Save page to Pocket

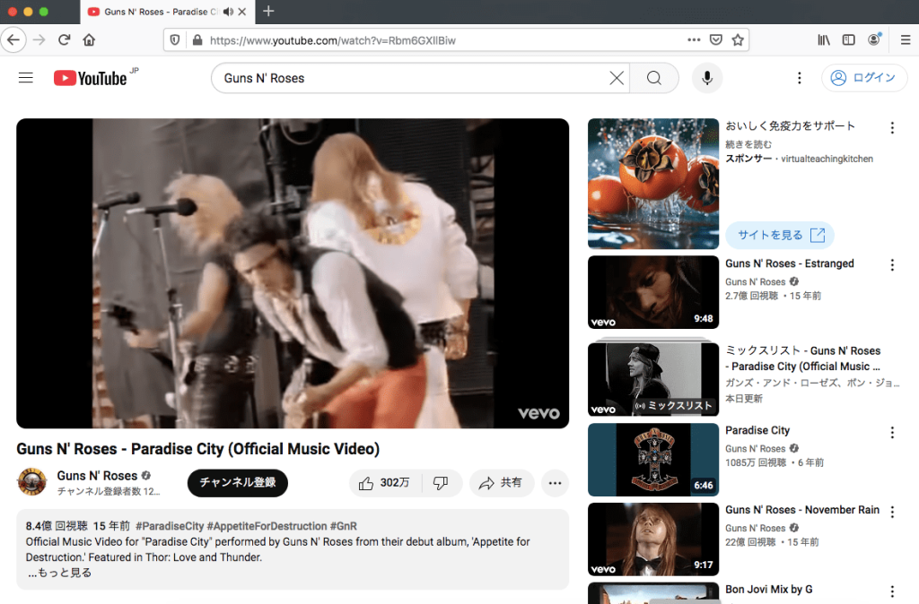point(715,40)
